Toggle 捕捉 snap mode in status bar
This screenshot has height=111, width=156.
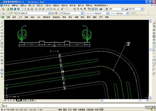[60, 109]
